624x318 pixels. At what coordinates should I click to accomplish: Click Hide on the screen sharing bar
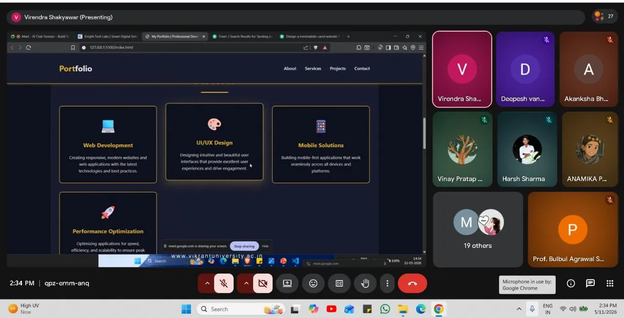click(265, 246)
